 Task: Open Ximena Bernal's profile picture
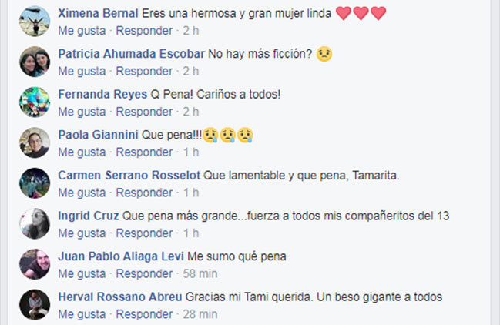[35, 22]
